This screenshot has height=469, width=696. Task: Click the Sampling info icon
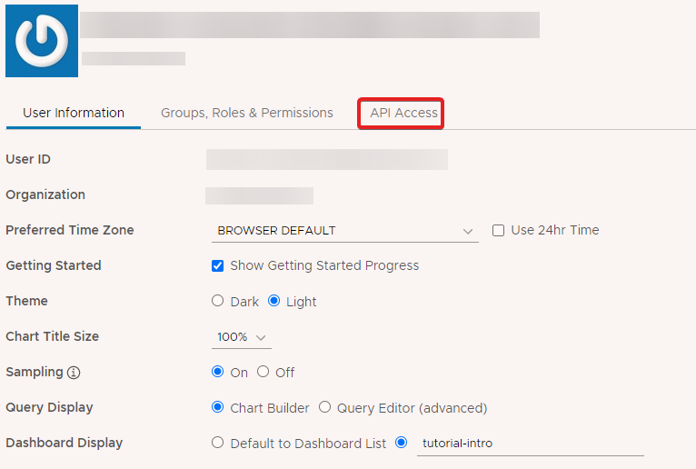pyautogui.click(x=74, y=373)
